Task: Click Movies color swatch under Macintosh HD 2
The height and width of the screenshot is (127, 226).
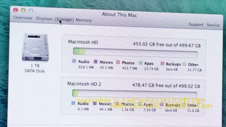Action: tap(95, 103)
